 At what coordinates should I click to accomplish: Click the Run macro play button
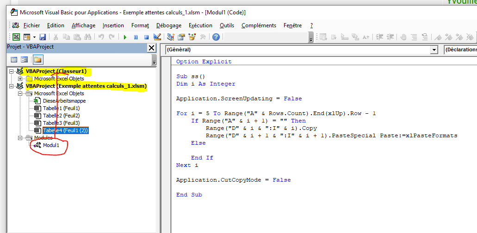pos(125,37)
